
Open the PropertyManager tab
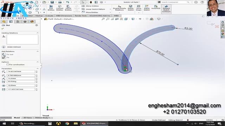click(11, 22)
